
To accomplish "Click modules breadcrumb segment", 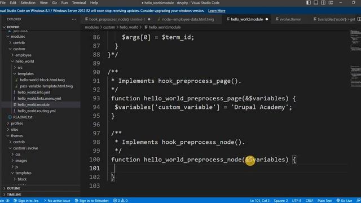I will point(91,27).
